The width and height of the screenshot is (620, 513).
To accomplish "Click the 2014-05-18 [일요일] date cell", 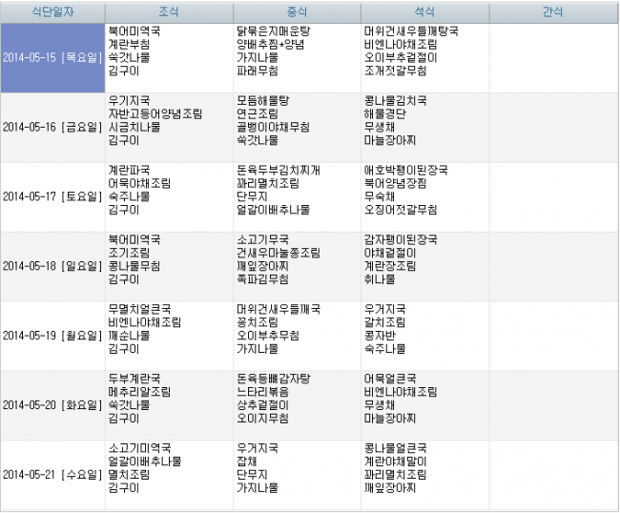I will pos(52,266).
